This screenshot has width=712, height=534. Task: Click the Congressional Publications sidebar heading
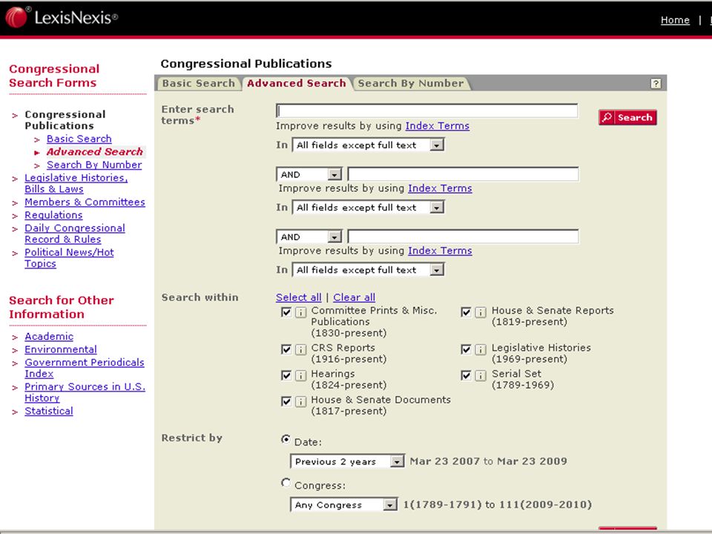coord(65,120)
